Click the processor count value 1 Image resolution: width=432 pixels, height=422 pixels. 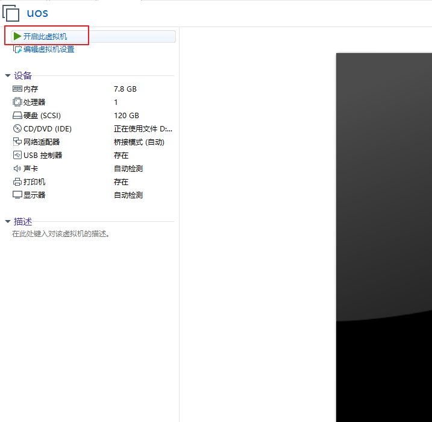116,102
